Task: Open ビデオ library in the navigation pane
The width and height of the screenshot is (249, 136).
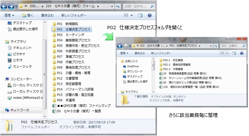Action: coord(15,60)
